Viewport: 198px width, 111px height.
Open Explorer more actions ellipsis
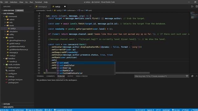(x=30, y=6)
